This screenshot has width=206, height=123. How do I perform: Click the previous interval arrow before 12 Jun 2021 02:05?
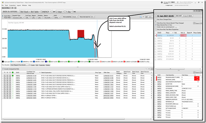coord(156,16)
